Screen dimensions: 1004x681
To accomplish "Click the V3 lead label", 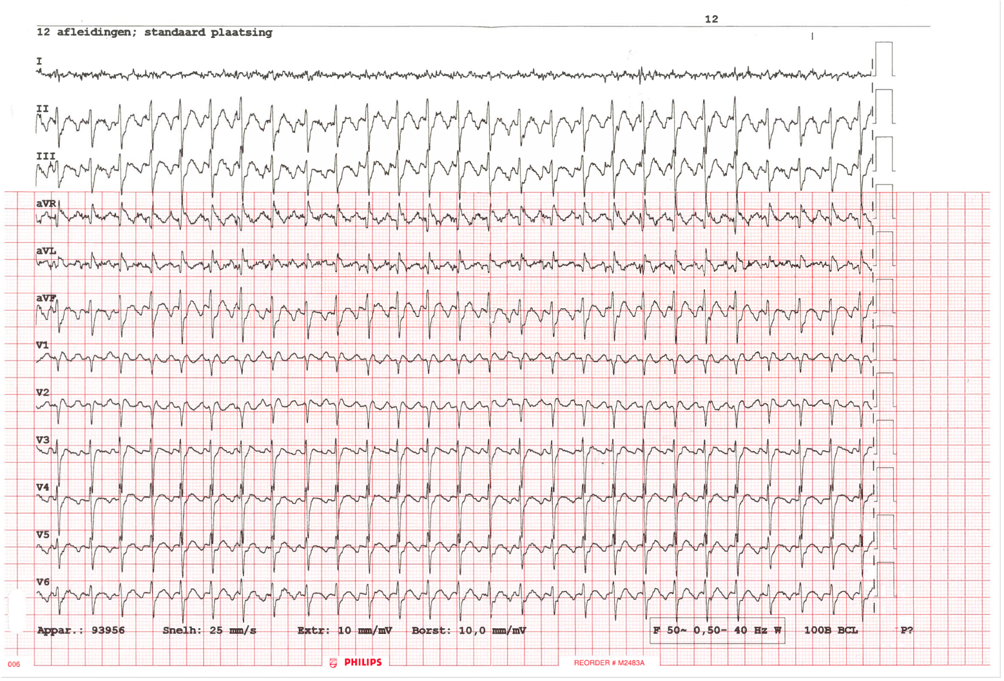I will (x=43, y=440).
